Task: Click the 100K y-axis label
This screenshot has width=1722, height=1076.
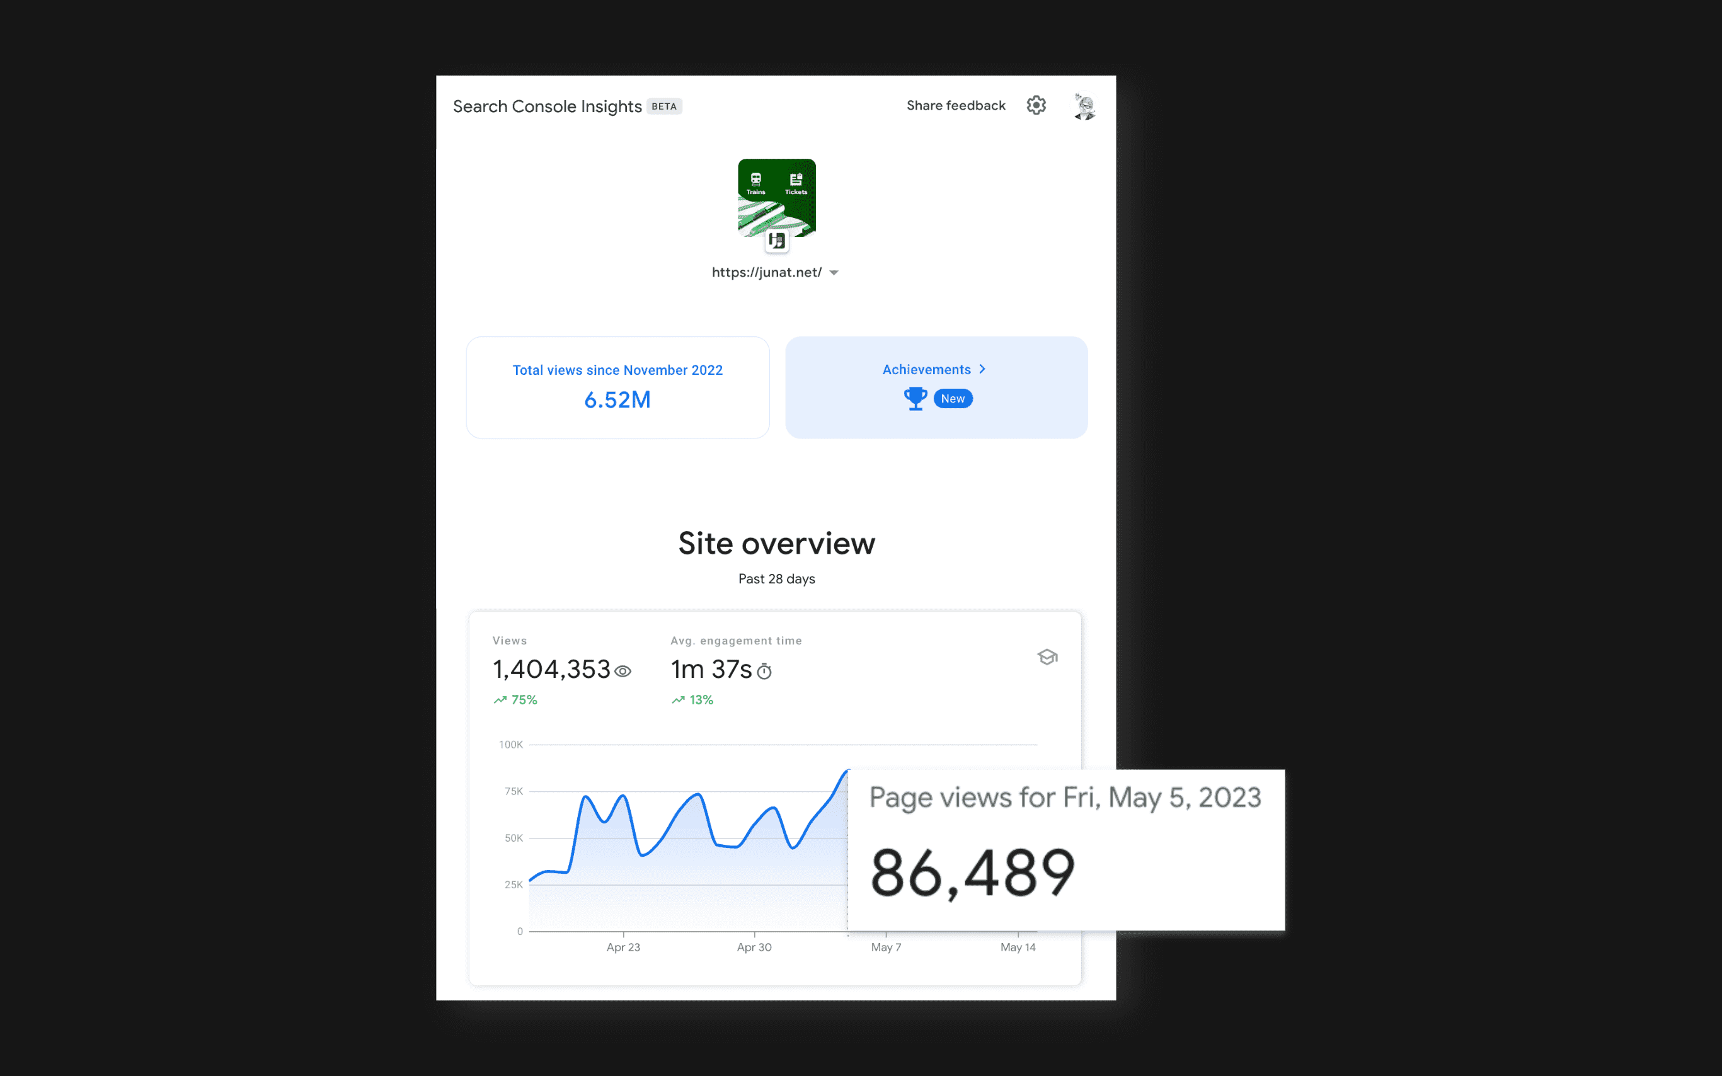Action: pyautogui.click(x=511, y=745)
